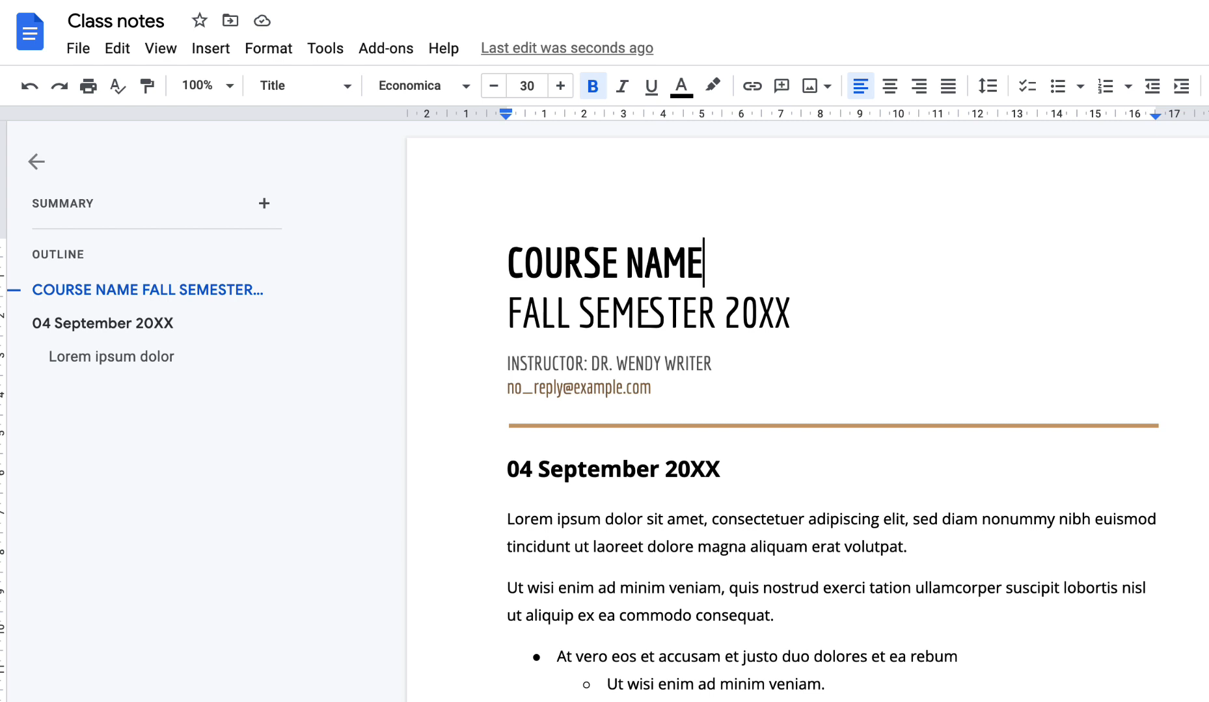Jump to 04 September 20XX outline entry
The width and height of the screenshot is (1209, 702).
103,323
